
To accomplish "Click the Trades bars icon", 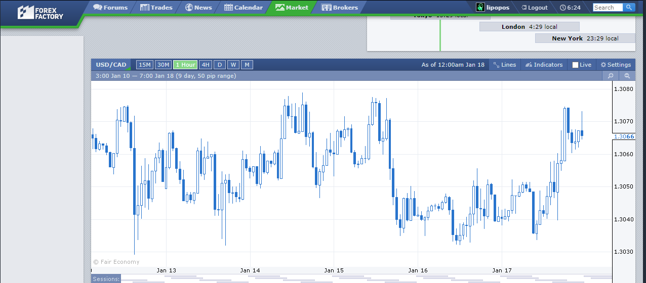I will [144, 8].
